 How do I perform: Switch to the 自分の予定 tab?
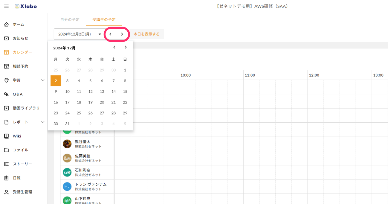[x=70, y=20]
